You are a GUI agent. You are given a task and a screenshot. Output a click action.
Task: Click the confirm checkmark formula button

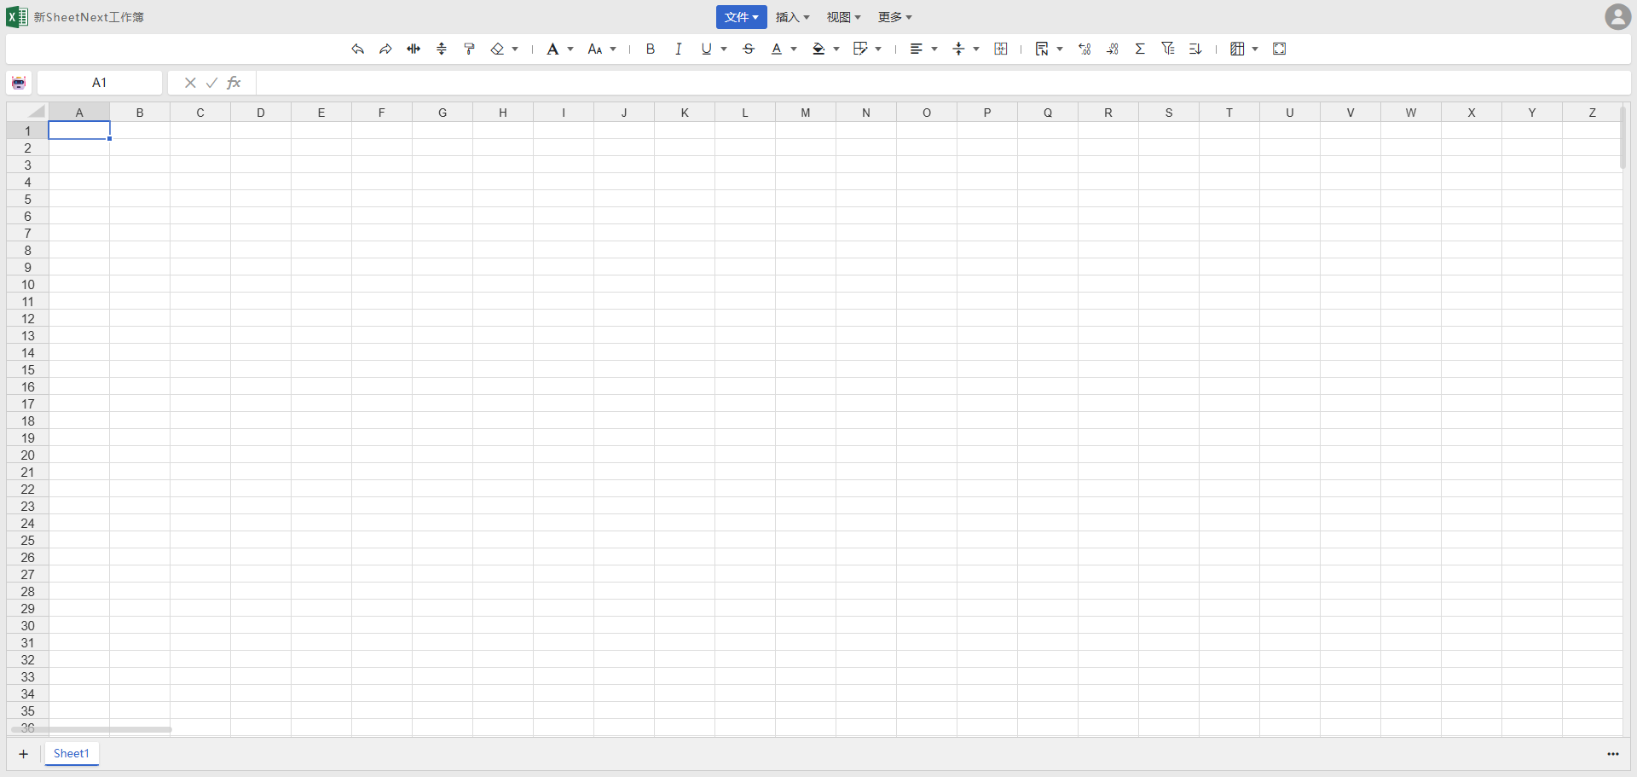click(211, 83)
